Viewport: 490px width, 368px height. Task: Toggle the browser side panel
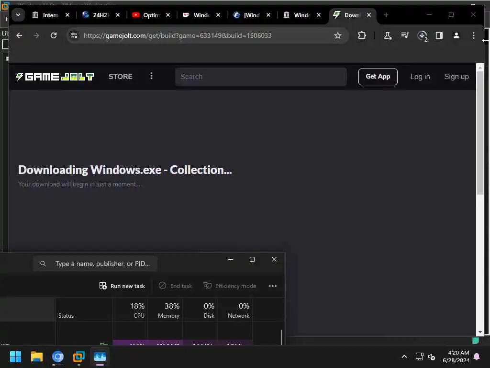point(439,35)
